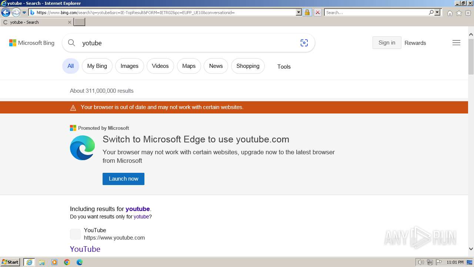
Task: Open Windows Media Player taskbar icon
Action: click(54, 262)
